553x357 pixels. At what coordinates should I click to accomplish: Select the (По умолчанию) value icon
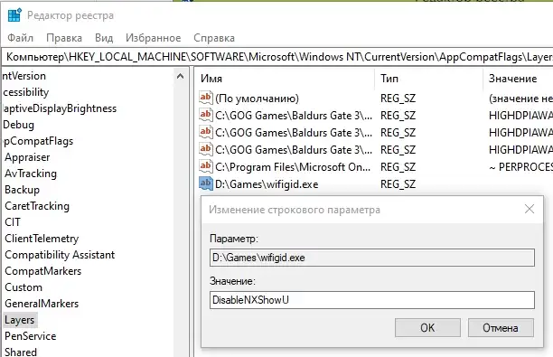[x=206, y=98]
